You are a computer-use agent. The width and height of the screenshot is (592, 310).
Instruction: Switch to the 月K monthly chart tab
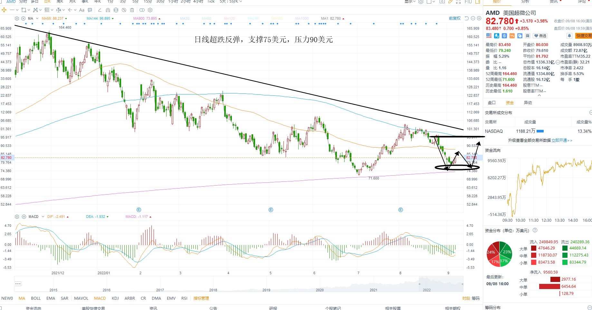point(72,2)
